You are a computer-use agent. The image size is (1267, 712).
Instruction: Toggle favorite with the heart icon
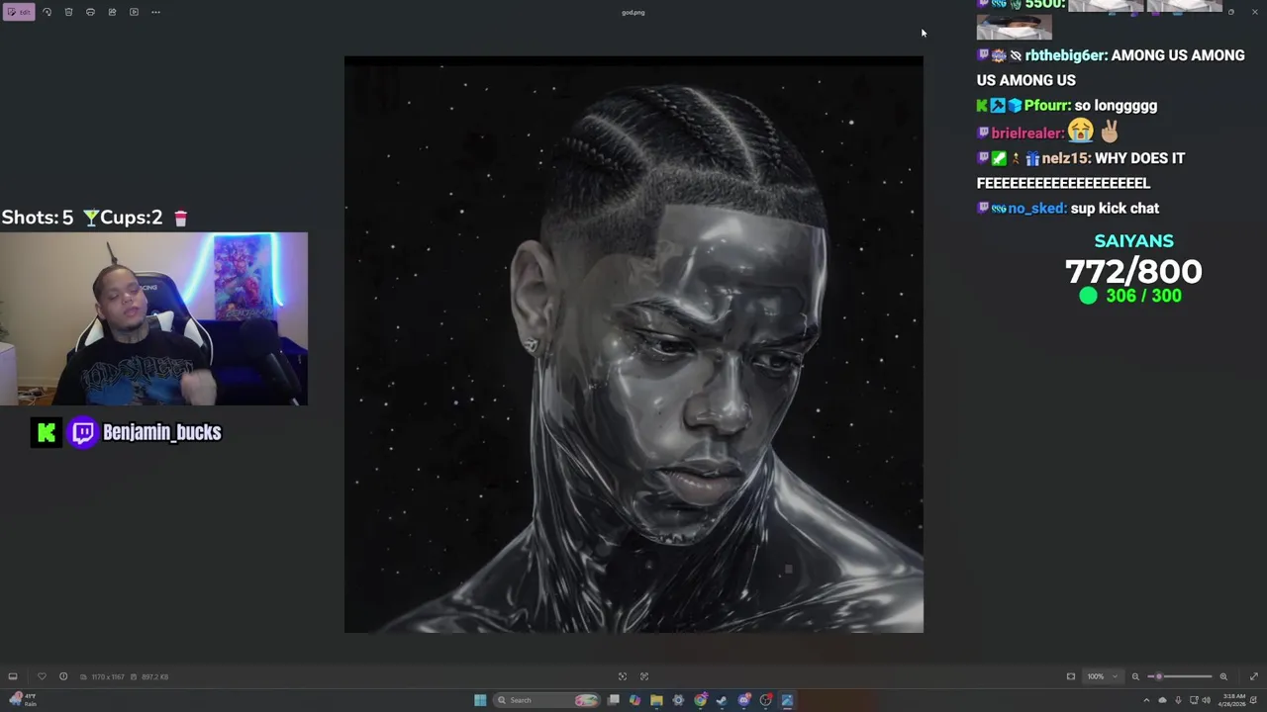tap(42, 676)
